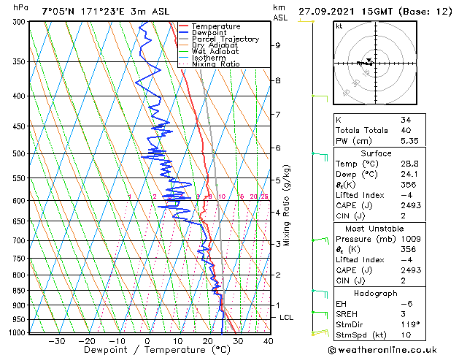
Task: Click the '©weatheronline.co.uk' credit text
Action: click(x=382, y=350)
